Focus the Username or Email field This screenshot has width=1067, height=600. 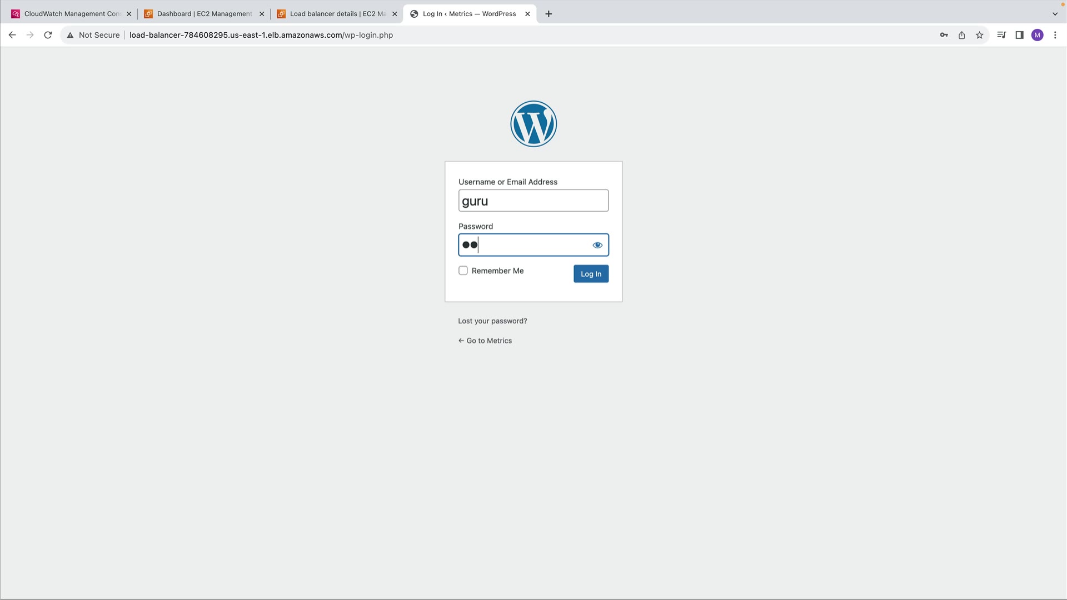click(x=533, y=201)
